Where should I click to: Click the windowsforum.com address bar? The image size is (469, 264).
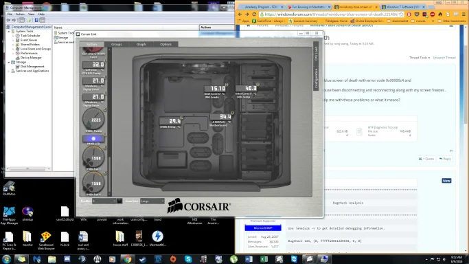click(x=332, y=14)
